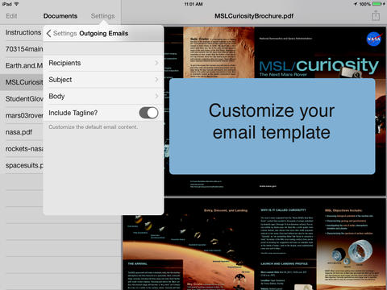
Task: Tap the battery icon in the status bar
Action: point(377,4)
